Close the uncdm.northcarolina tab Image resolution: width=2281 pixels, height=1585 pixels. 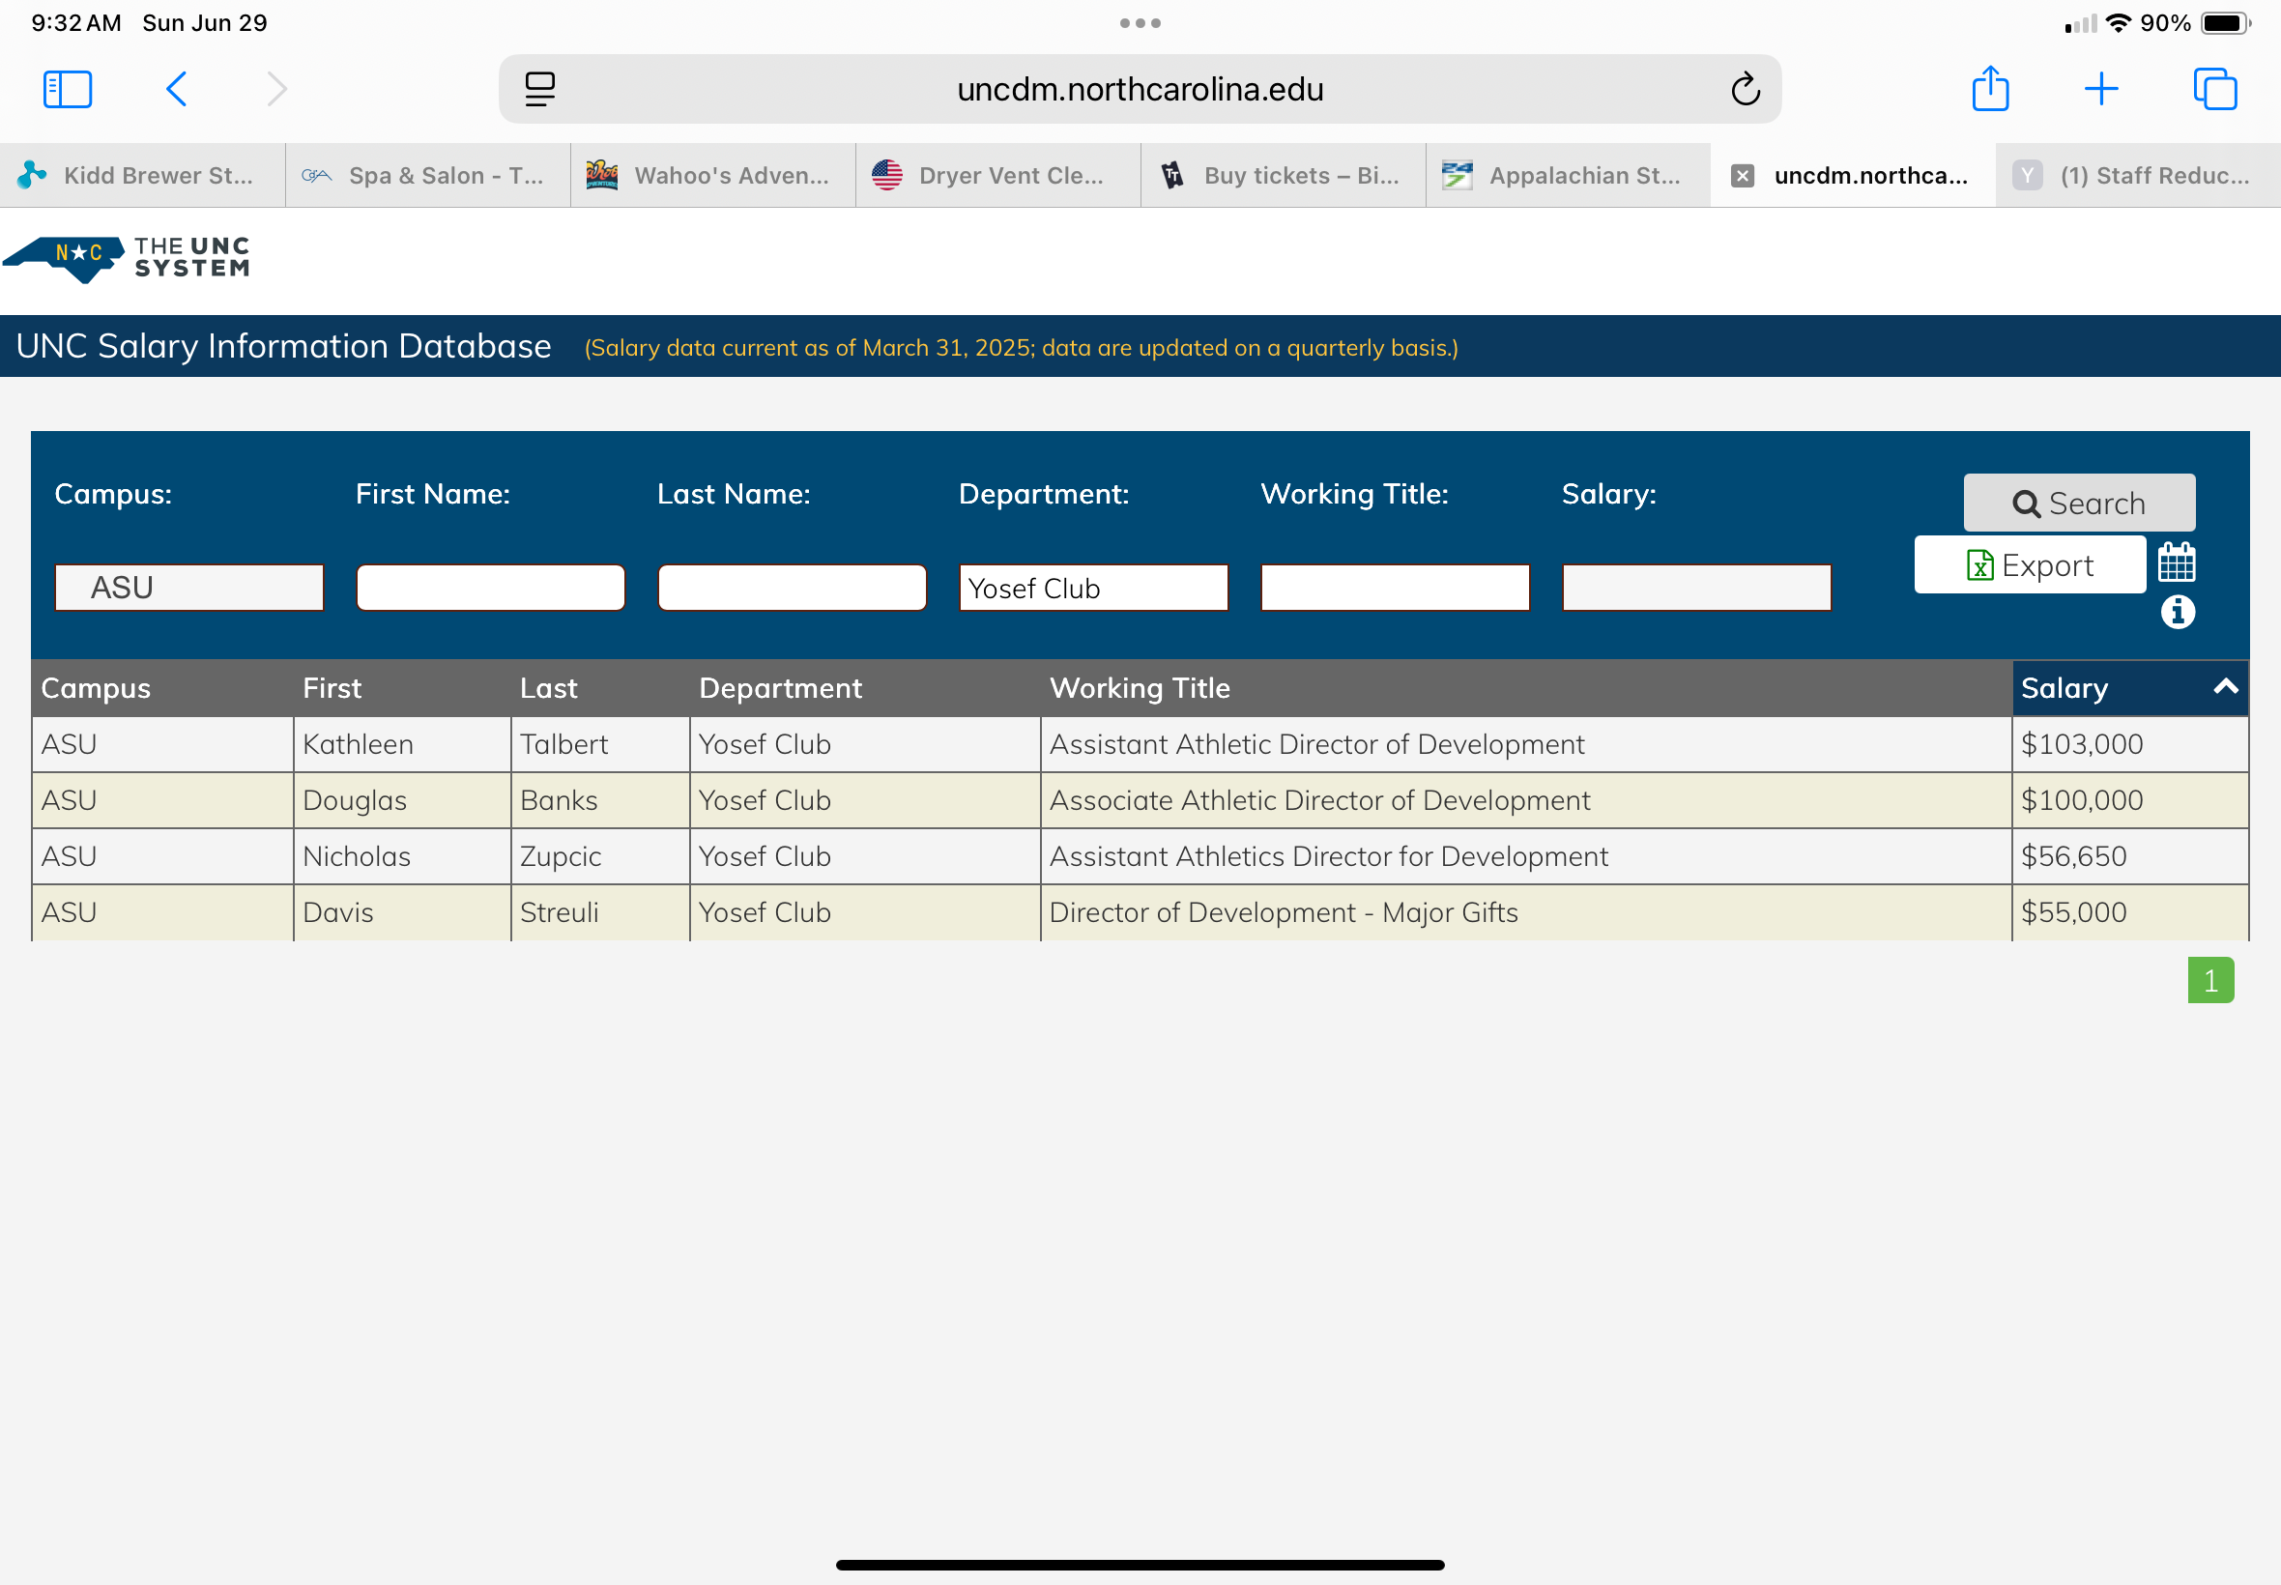tap(1742, 176)
